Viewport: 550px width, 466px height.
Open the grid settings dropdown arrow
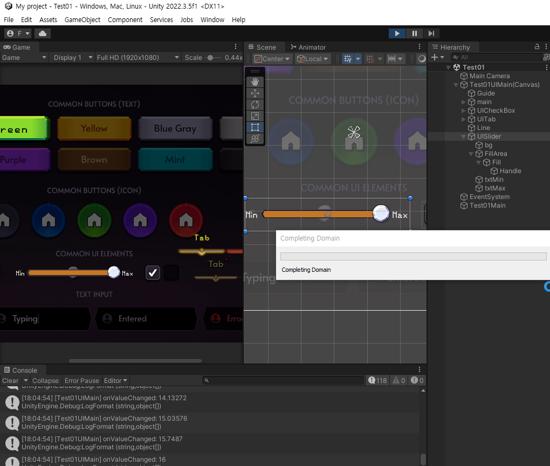358,59
